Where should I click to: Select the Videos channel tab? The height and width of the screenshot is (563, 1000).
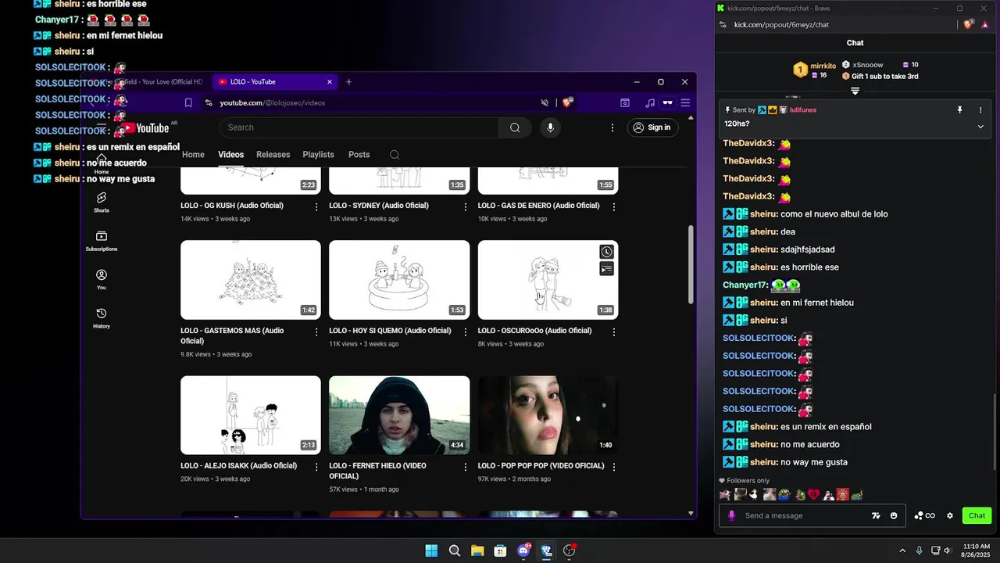pos(230,155)
